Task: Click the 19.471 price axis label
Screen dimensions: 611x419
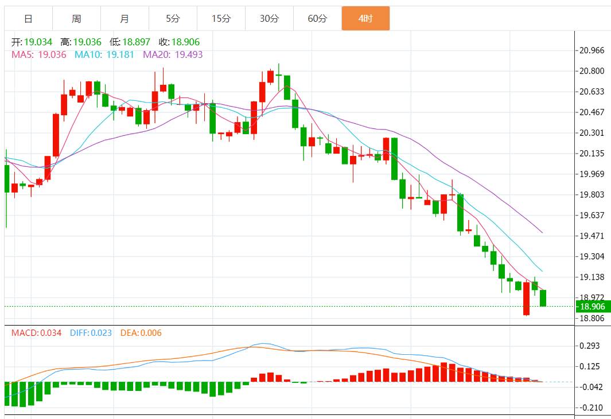Action: coord(591,236)
